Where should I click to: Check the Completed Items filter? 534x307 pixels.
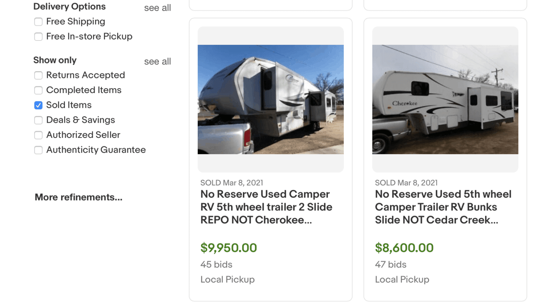pyautogui.click(x=38, y=90)
